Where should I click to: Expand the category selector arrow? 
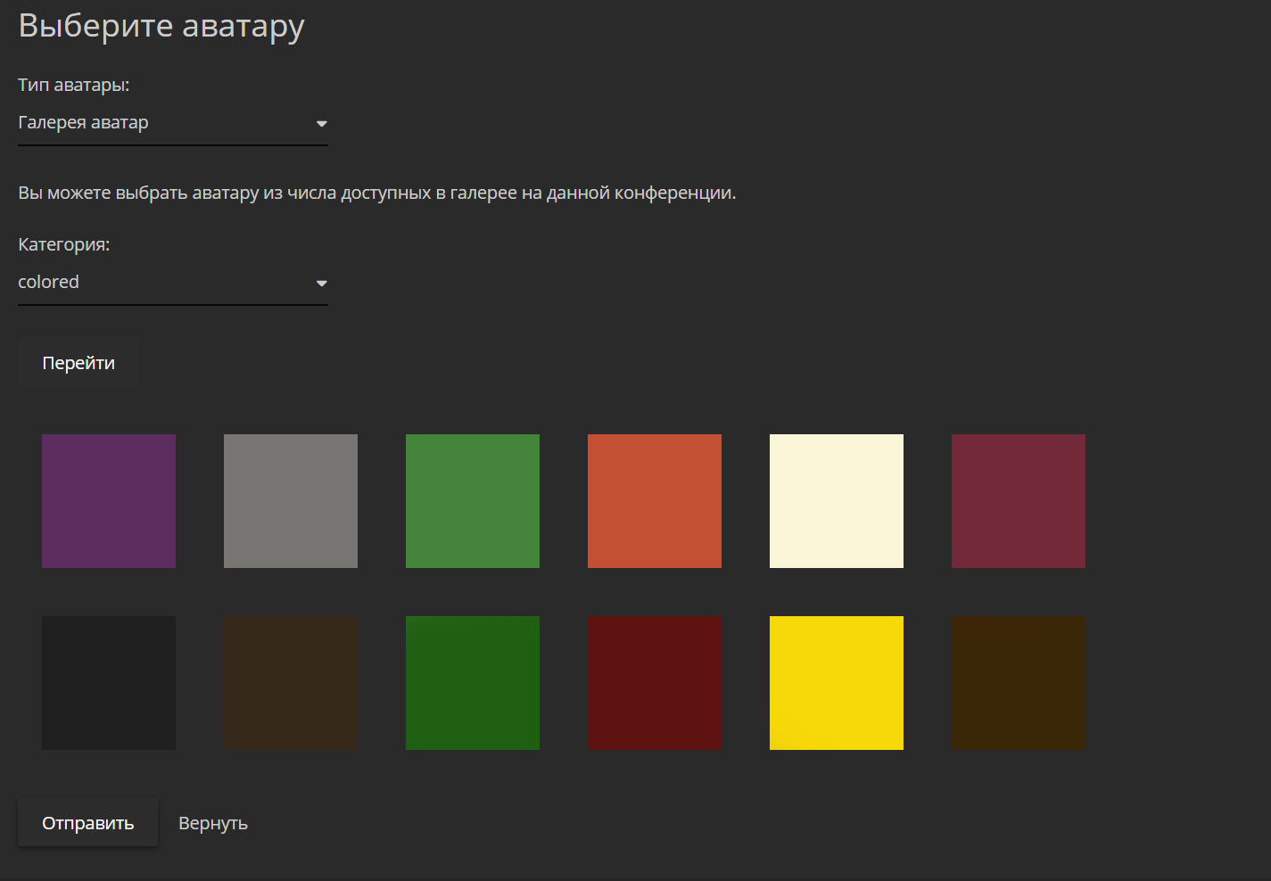click(321, 283)
